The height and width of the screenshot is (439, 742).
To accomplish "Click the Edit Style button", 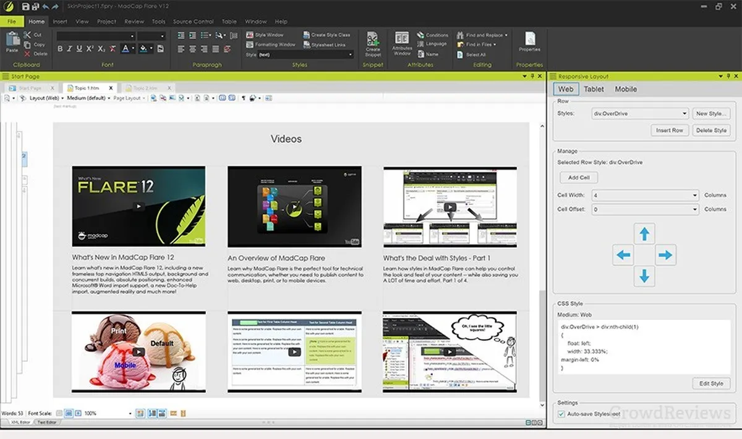I will (x=711, y=383).
